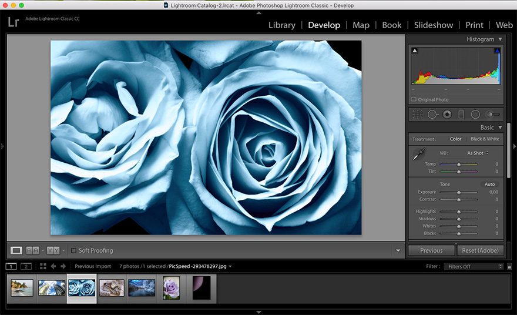517x315 pixels.
Task: Switch to the Library module
Action: [x=281, y=25]
